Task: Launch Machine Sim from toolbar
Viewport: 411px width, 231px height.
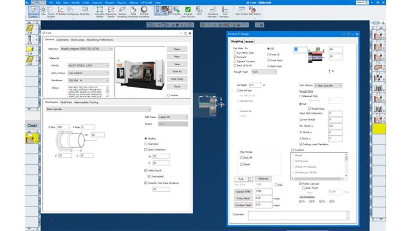Action: tap(177, 11)
